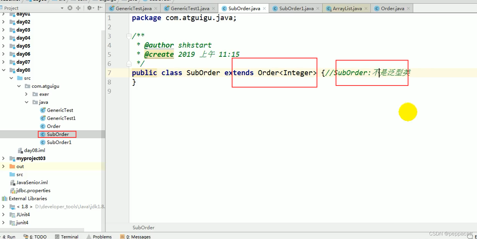Image resolution: width=477 pixels, height=239 pixels.
Task: Click the Project panel title
Action: pyautogui.click(x=11, y=8)
